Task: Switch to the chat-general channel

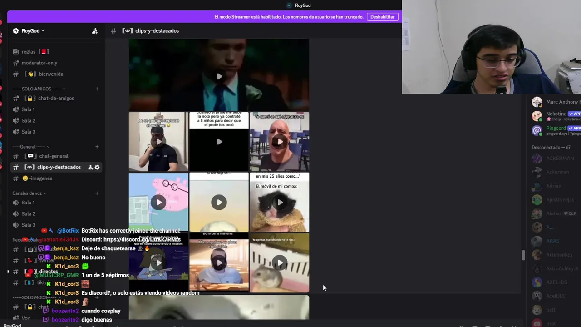Action: tap(54, 156)
